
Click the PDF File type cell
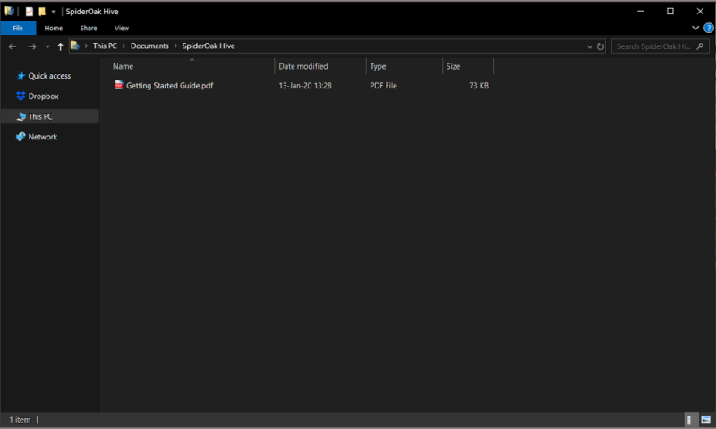tap(383, 86)
